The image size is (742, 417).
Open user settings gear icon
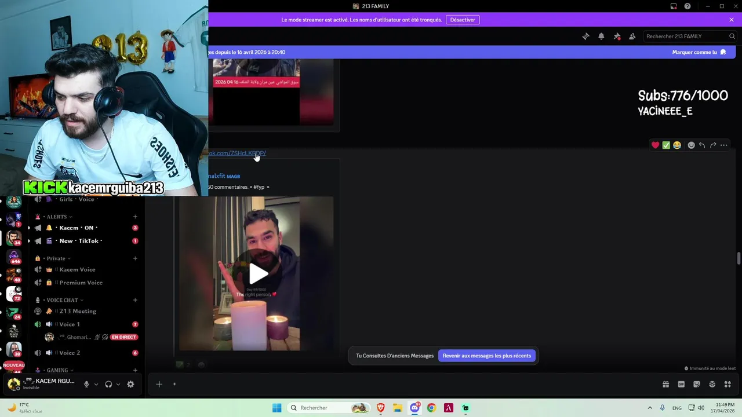click(x=130, y=384)
